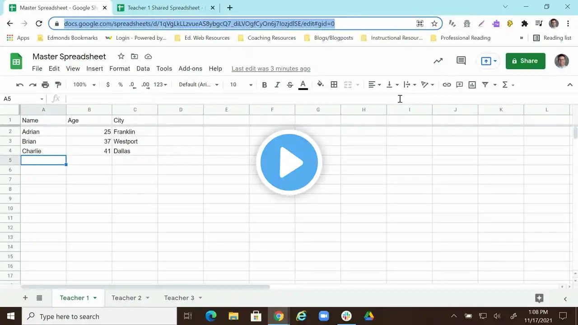Open the 123 more formats dropdown
The height and width of the screenshot is (325, 578).
(160, 84)
